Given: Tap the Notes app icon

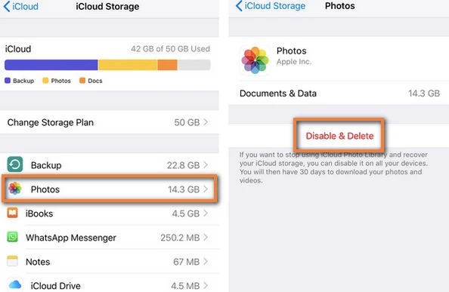Looking at the screenshot, I should [x=12, y=261].
